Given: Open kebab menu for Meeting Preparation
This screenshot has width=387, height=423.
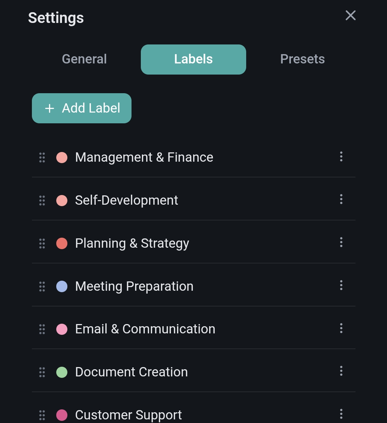Looking at the screenshot, I should [x=341, y=285].
